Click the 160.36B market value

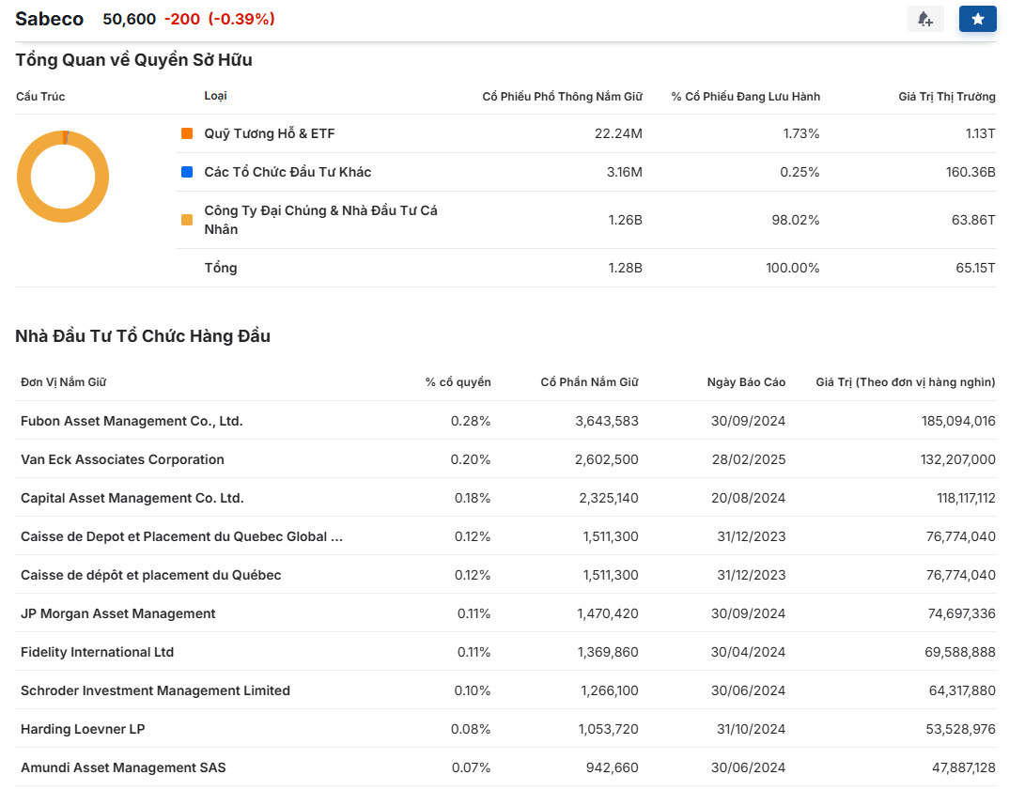[971, 172]
